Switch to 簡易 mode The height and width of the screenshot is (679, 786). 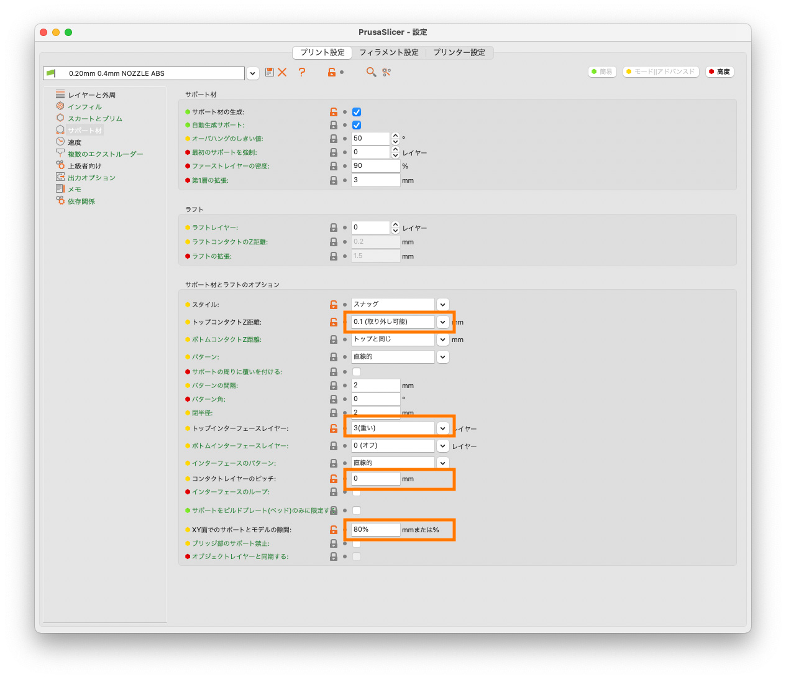(602, 72)
